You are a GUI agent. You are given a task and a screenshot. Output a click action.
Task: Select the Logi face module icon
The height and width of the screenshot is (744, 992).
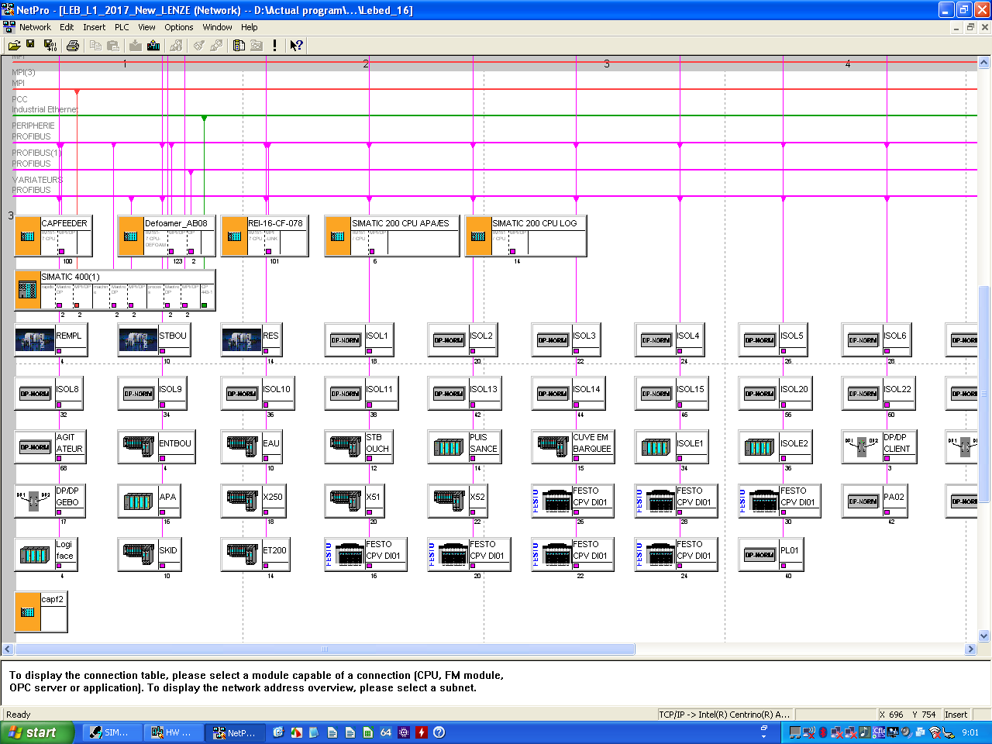coord(35,554)
